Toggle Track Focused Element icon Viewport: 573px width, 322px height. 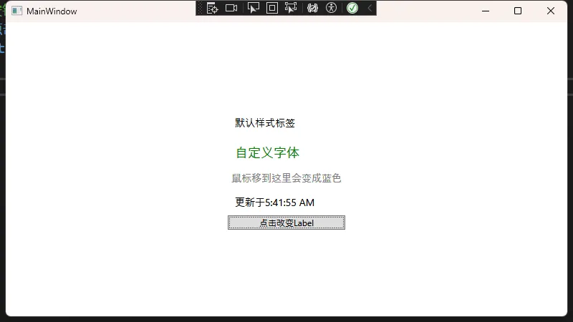291,8
